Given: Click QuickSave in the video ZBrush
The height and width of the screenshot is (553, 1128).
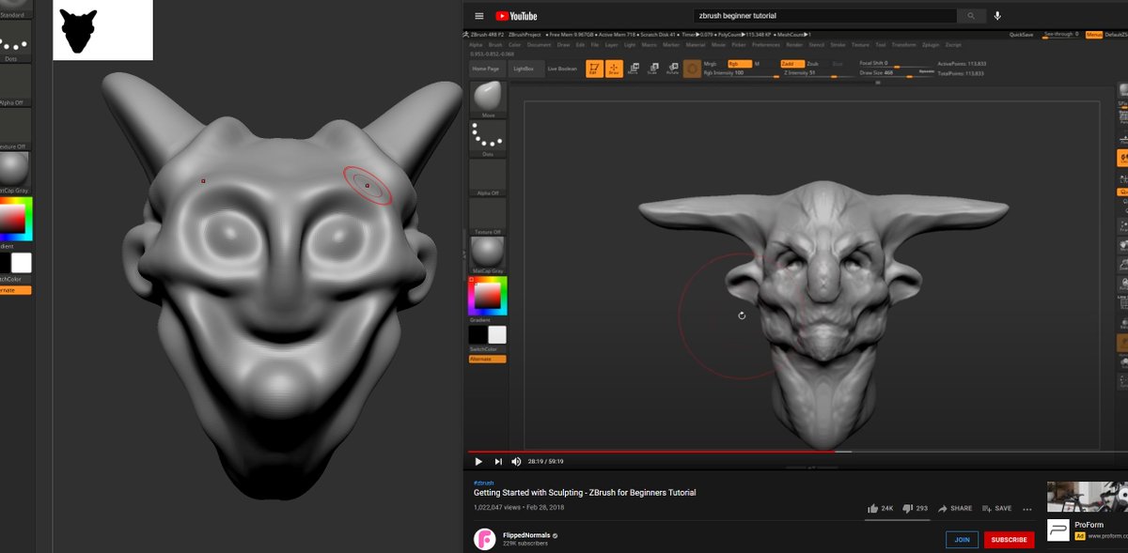Looking at the screenshot, I should (x=1022, y=35).
